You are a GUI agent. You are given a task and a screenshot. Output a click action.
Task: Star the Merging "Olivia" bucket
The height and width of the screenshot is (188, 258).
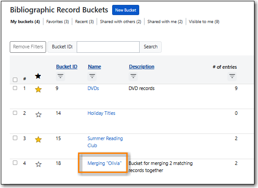pos(38,164)
